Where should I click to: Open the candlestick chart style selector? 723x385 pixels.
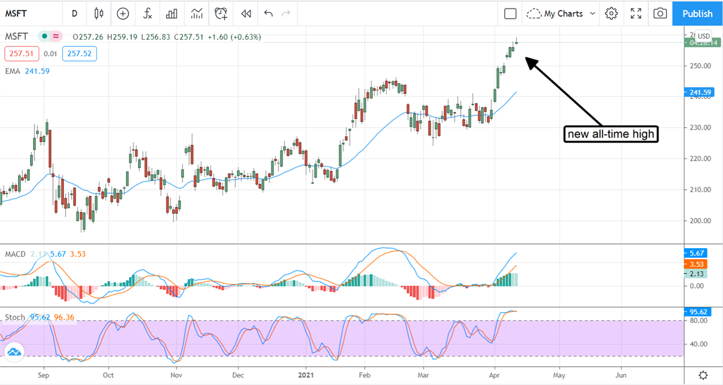pyautogui.click(x=99, y=13)
